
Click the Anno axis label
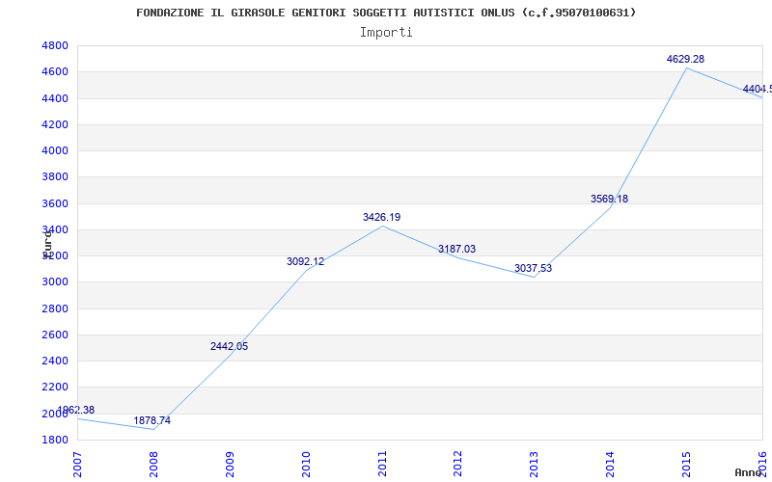(749, 472)
